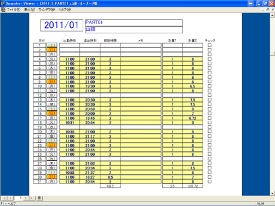Click the 20:59 leave time on day 15
This screenshot has height=206, width=275.
(x=90, y=109)
